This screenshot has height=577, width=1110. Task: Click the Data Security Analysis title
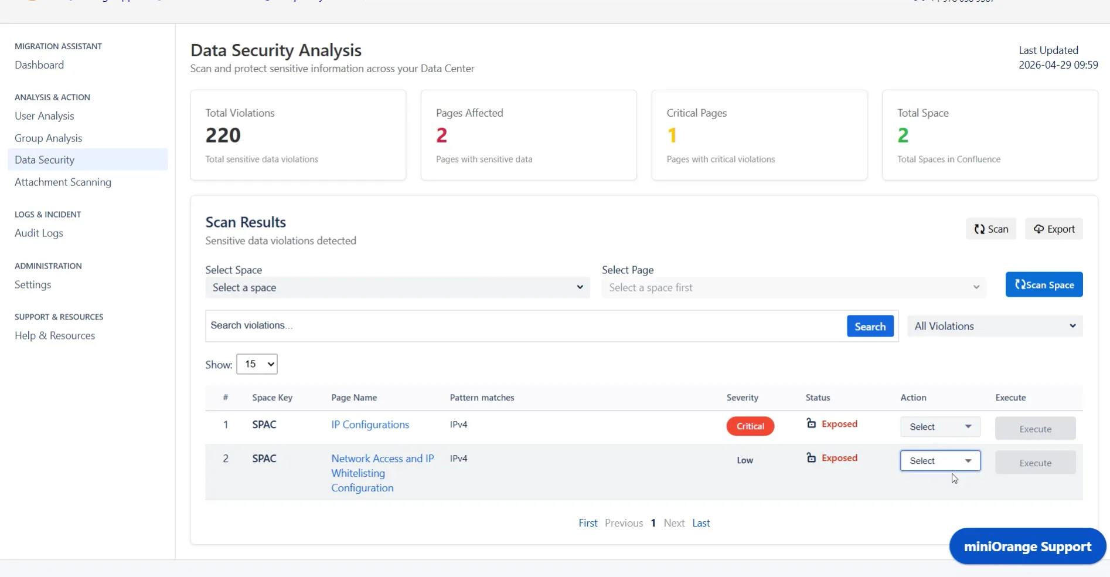coord(276,50)
